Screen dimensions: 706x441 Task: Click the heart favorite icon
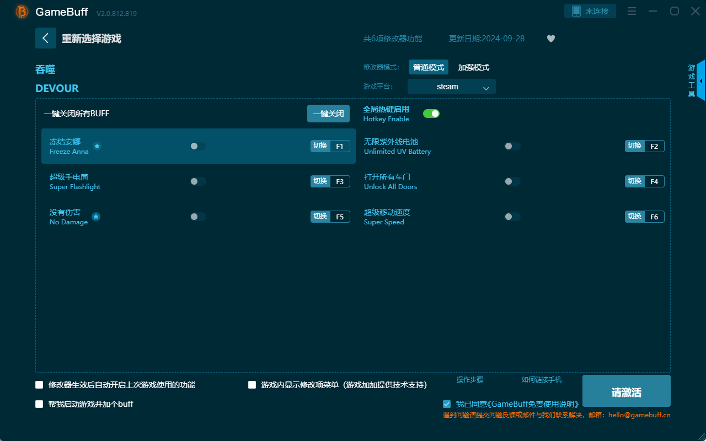pos(550,39)
